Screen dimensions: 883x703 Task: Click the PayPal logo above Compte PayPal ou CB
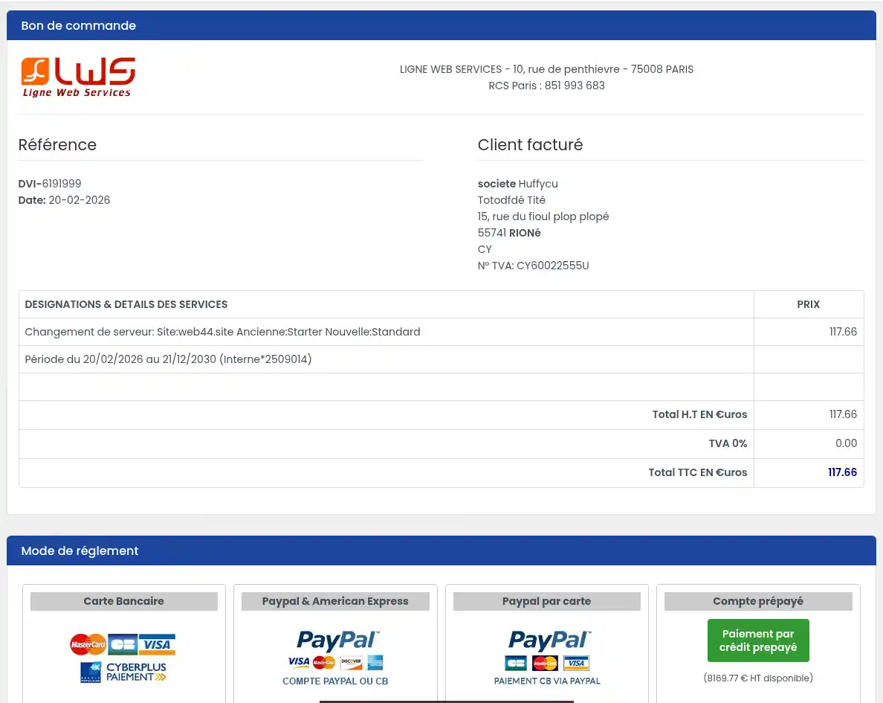coord(337,640)
